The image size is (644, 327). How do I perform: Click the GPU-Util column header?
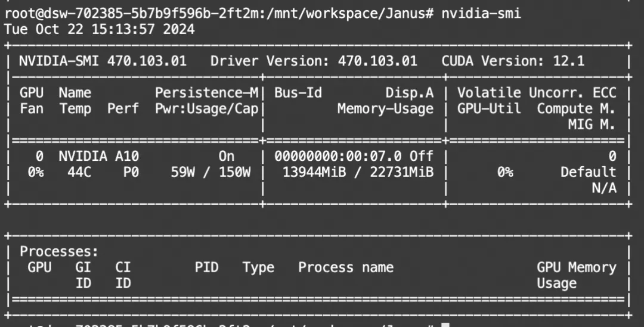(489, 108)
